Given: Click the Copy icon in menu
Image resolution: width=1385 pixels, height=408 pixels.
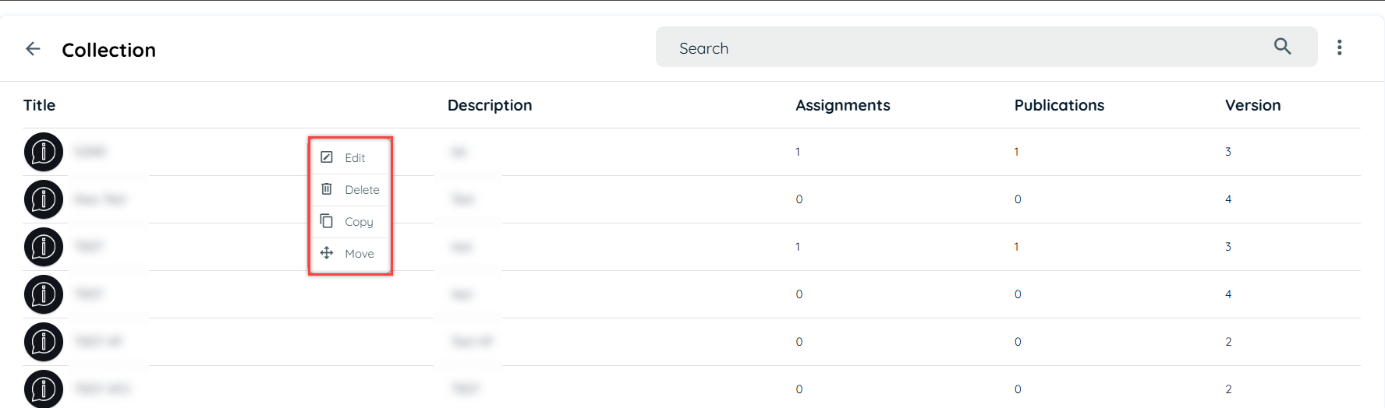Looking at the screenshot, I should pyautogui.click(x=327, y=221).
